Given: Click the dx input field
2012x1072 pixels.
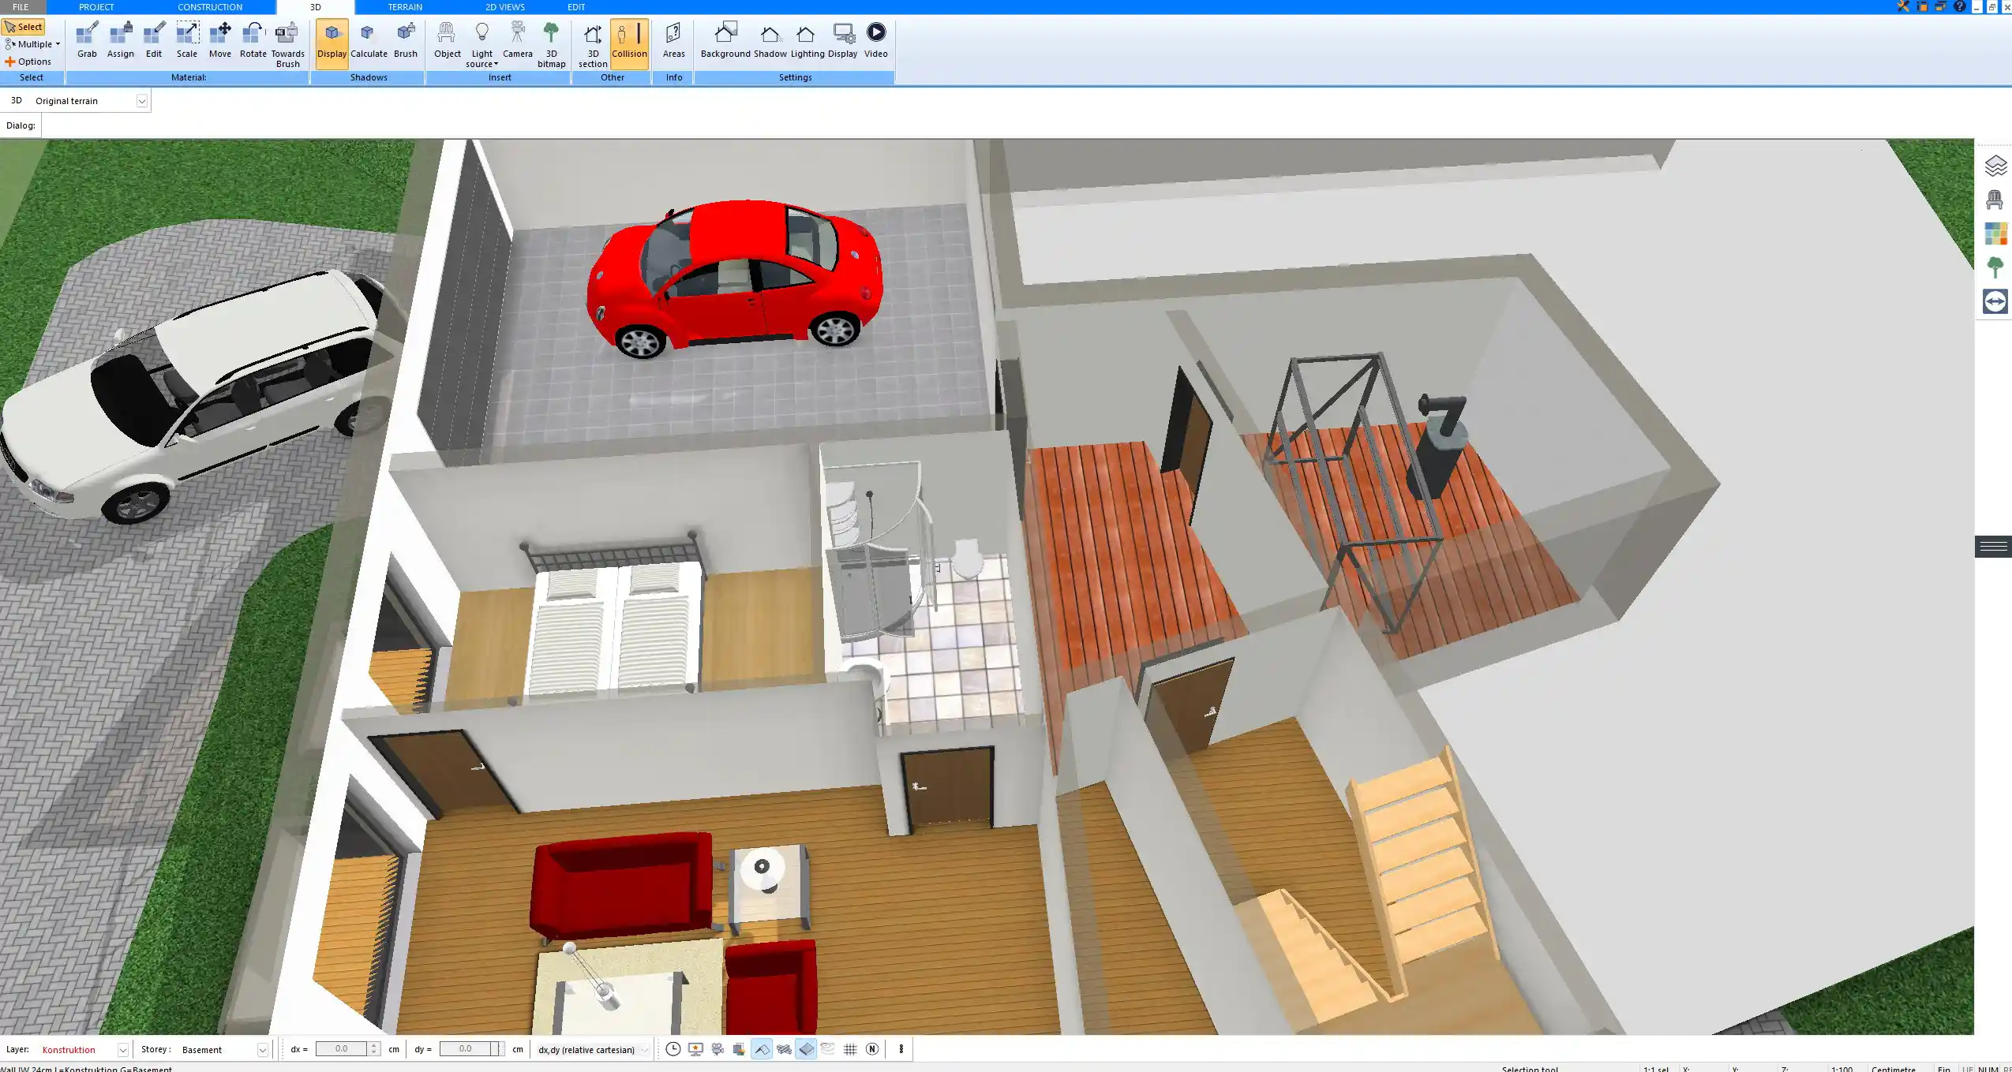Looking at the screenshot, I should click(341, 1049).
